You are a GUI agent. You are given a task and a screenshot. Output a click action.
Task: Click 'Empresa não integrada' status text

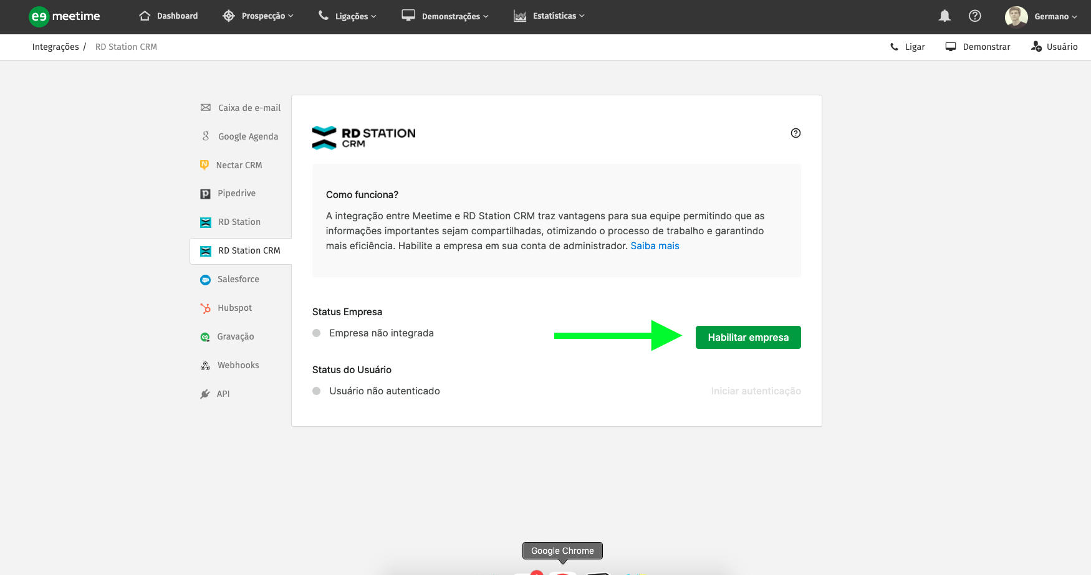pyautogui.click(x=381, y=333)
